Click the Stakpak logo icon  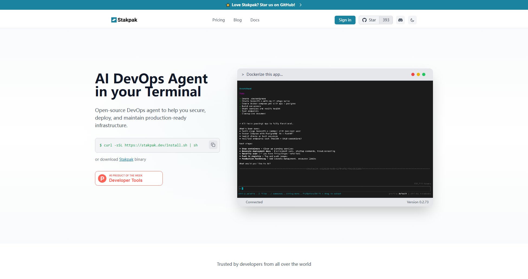(x=114, y=20)
